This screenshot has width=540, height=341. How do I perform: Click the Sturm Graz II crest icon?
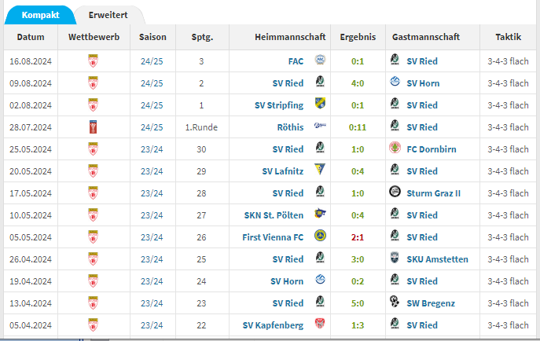[395, 192]
